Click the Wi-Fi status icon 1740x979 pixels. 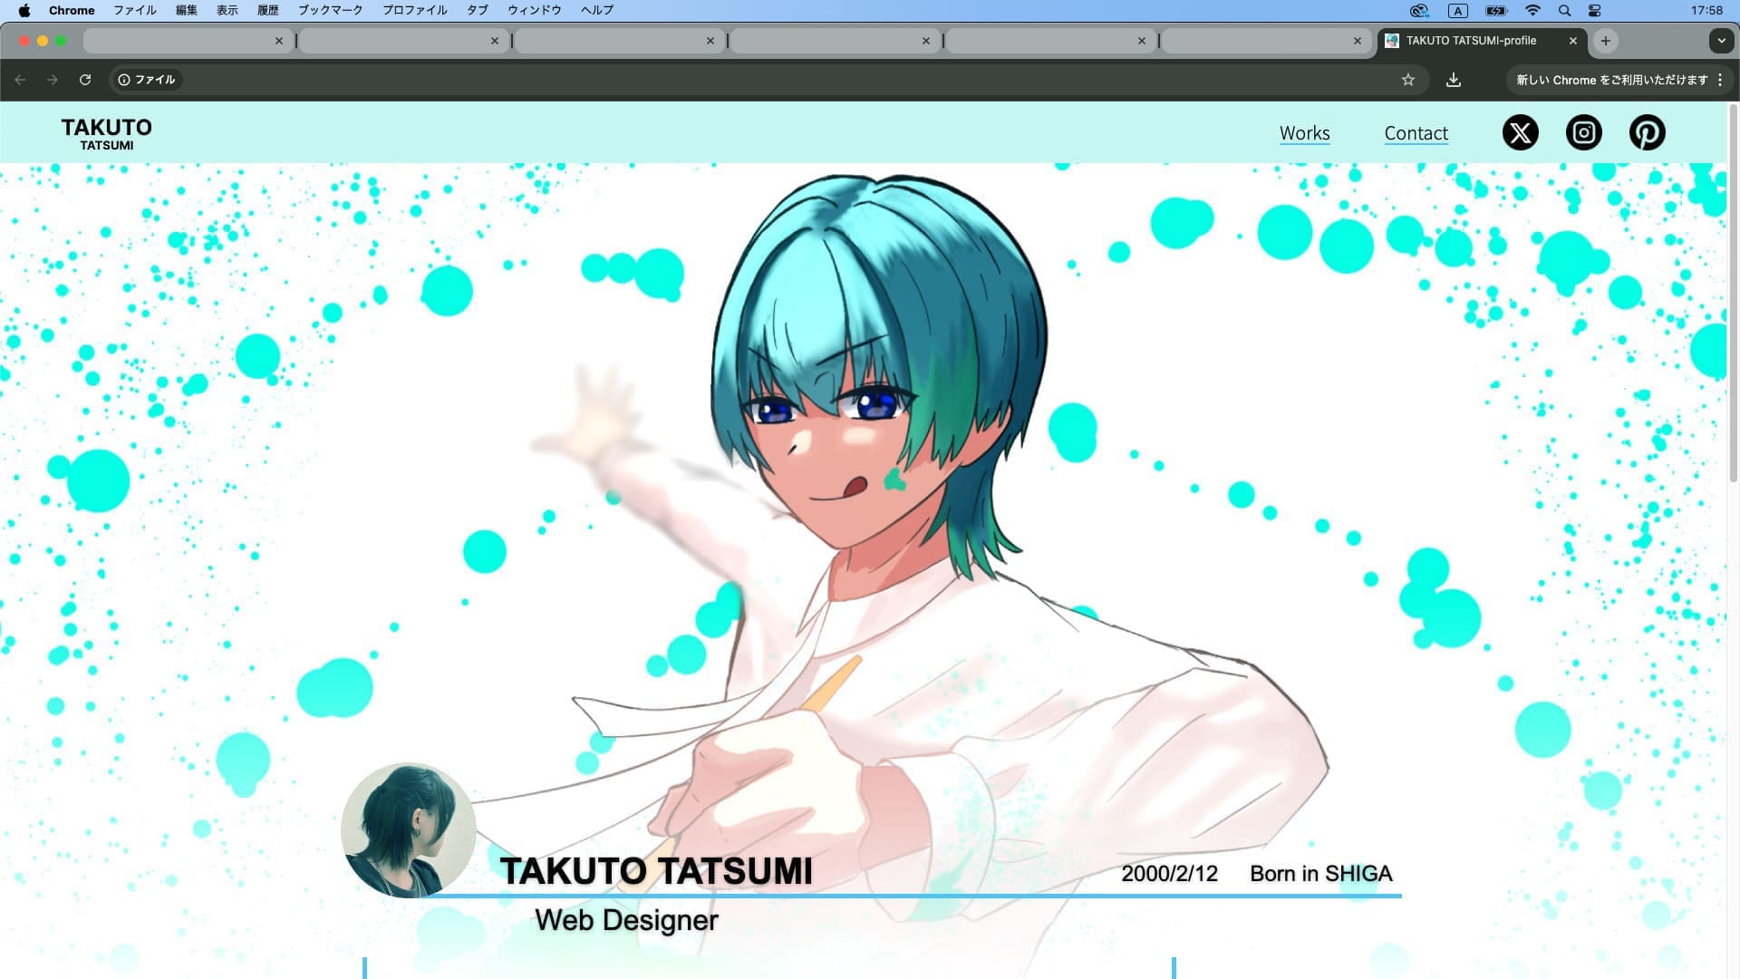pos(1532,11)
